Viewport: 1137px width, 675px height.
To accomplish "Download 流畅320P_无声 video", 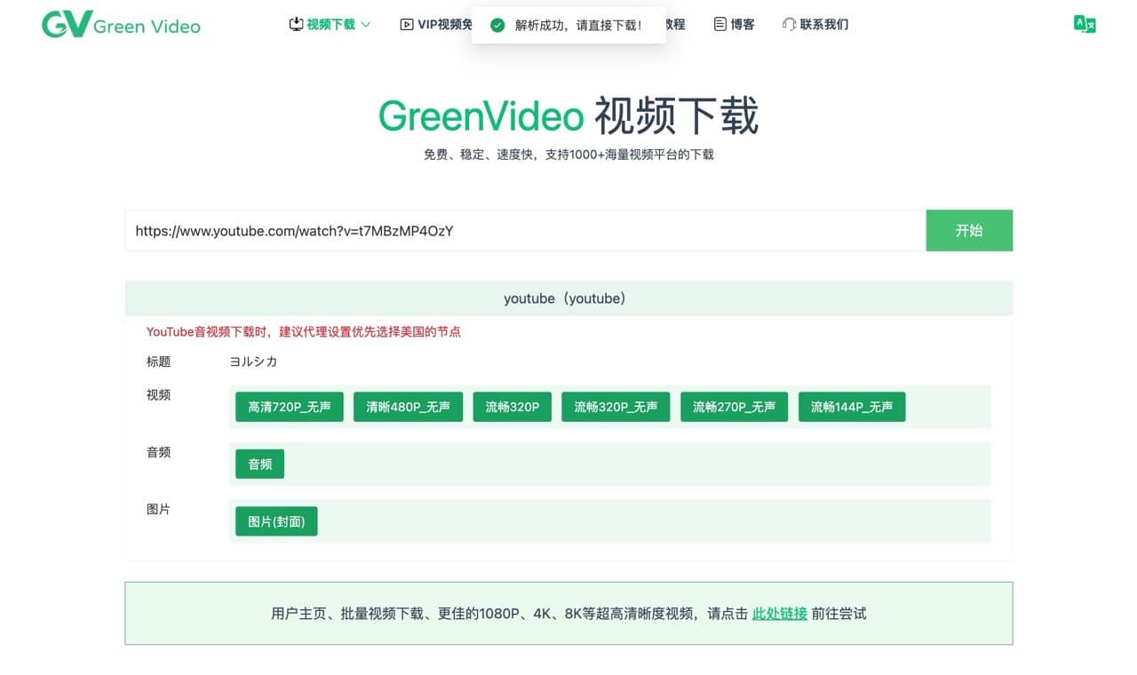I will coord(616,407).
